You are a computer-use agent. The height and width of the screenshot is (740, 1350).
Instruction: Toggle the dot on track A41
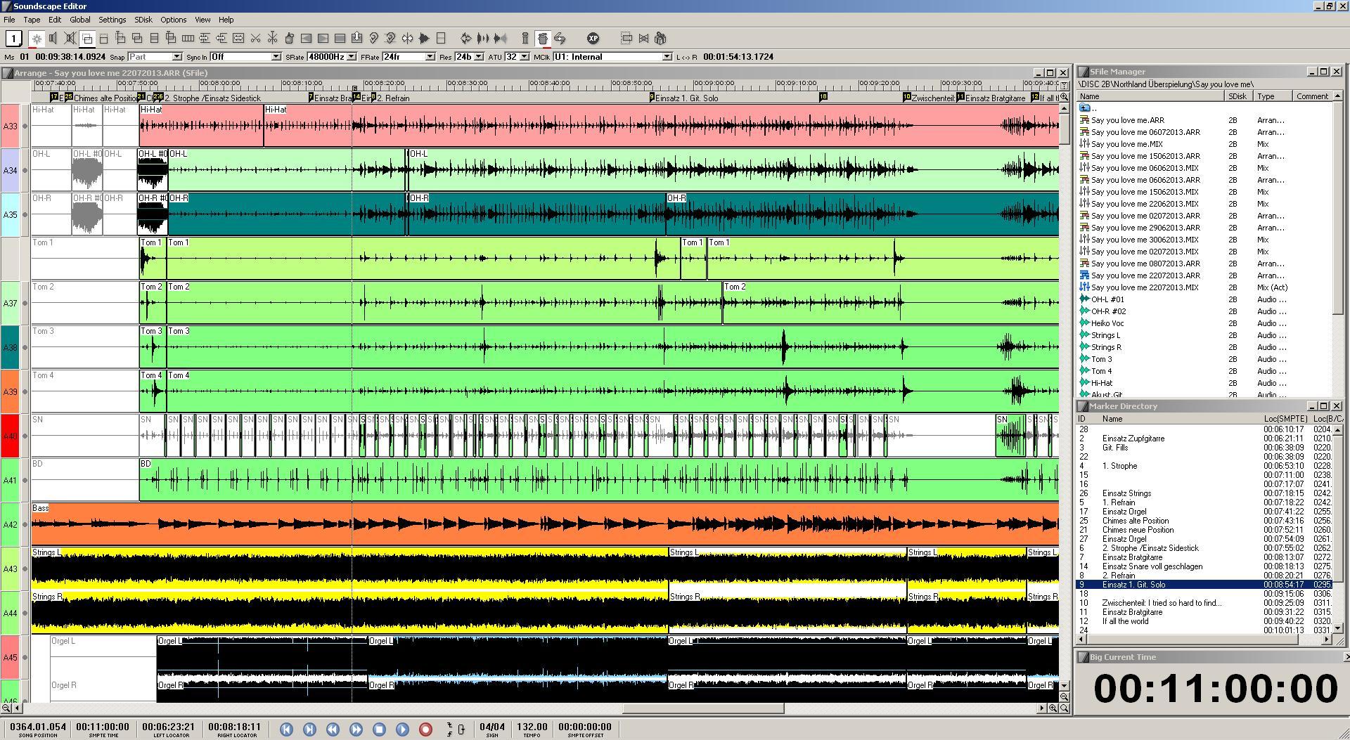pyautogui.click(x=25, y=481)
